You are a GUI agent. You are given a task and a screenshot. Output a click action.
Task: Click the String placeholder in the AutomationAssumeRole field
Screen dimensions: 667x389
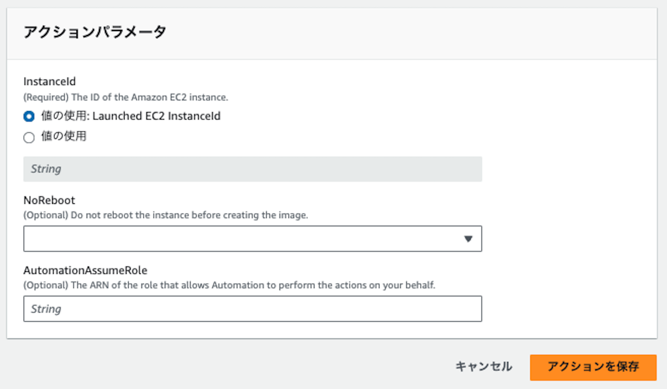coord(46,309)
